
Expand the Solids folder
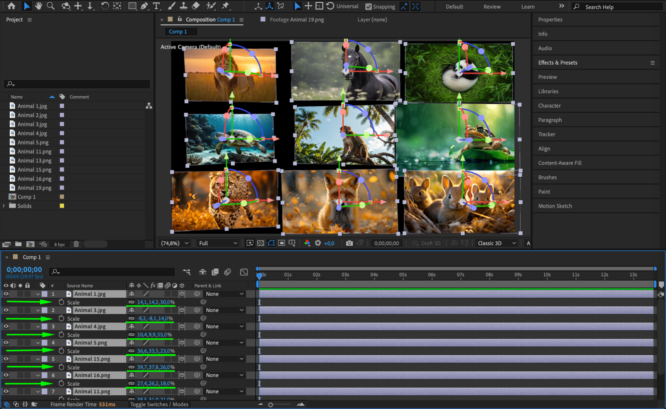(4, 206)
